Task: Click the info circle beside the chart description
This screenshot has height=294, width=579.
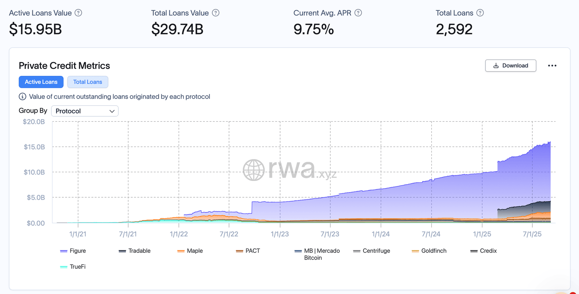Action: (22, 96)
